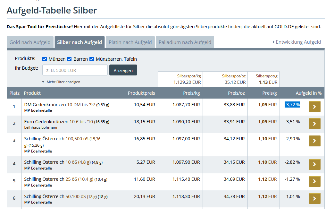Click price per kg 1.118,30 EUR
Screen dimensions: 326x209
[x=186, y=196]
